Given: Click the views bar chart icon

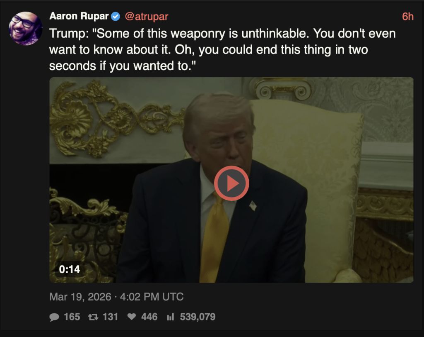Looking at the screenshot, I should (170, 317).
